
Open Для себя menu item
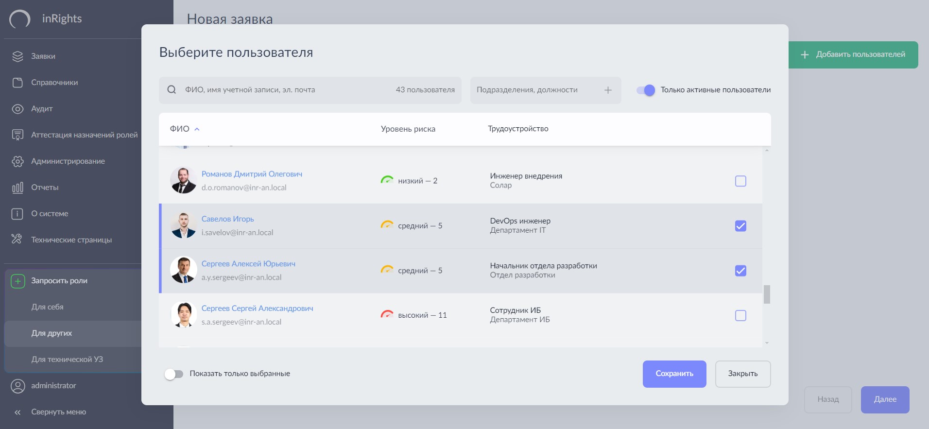point(48,307)
